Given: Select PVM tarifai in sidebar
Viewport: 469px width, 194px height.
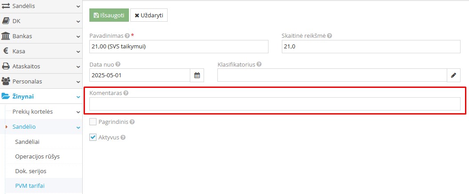Looking at the screenshot, I should (30, 186).
